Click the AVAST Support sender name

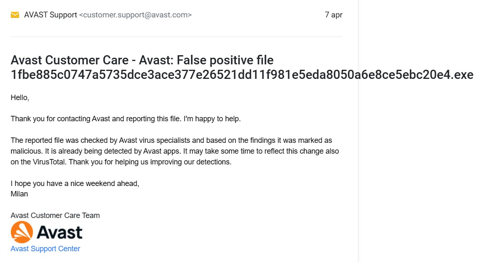pos(50,15)
